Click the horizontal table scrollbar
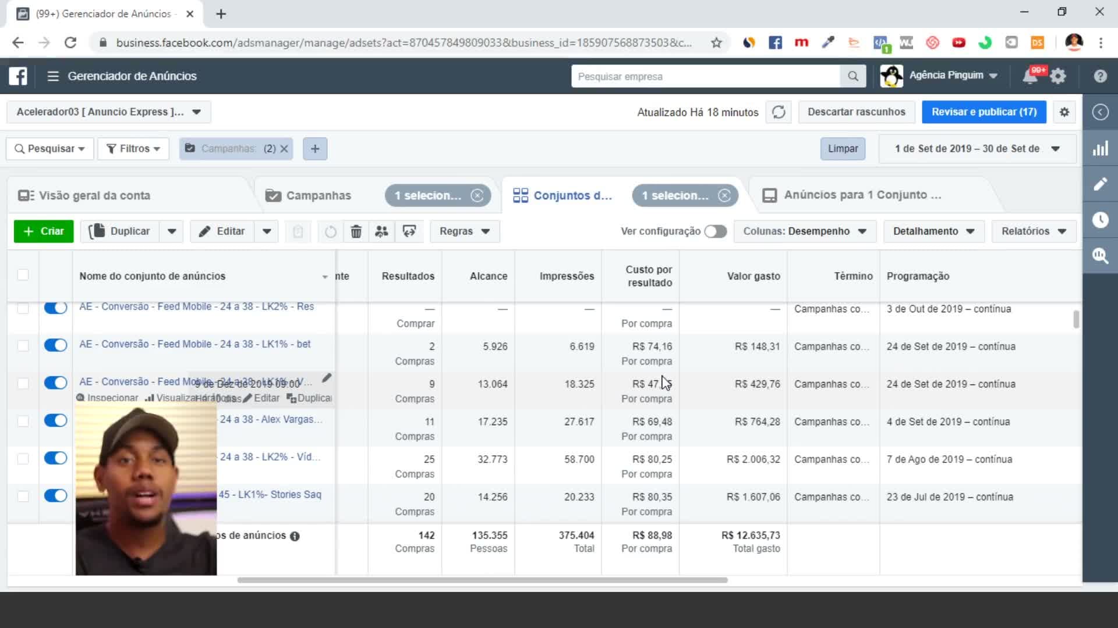Screen dimensions: 1118x628 (483, 580)
